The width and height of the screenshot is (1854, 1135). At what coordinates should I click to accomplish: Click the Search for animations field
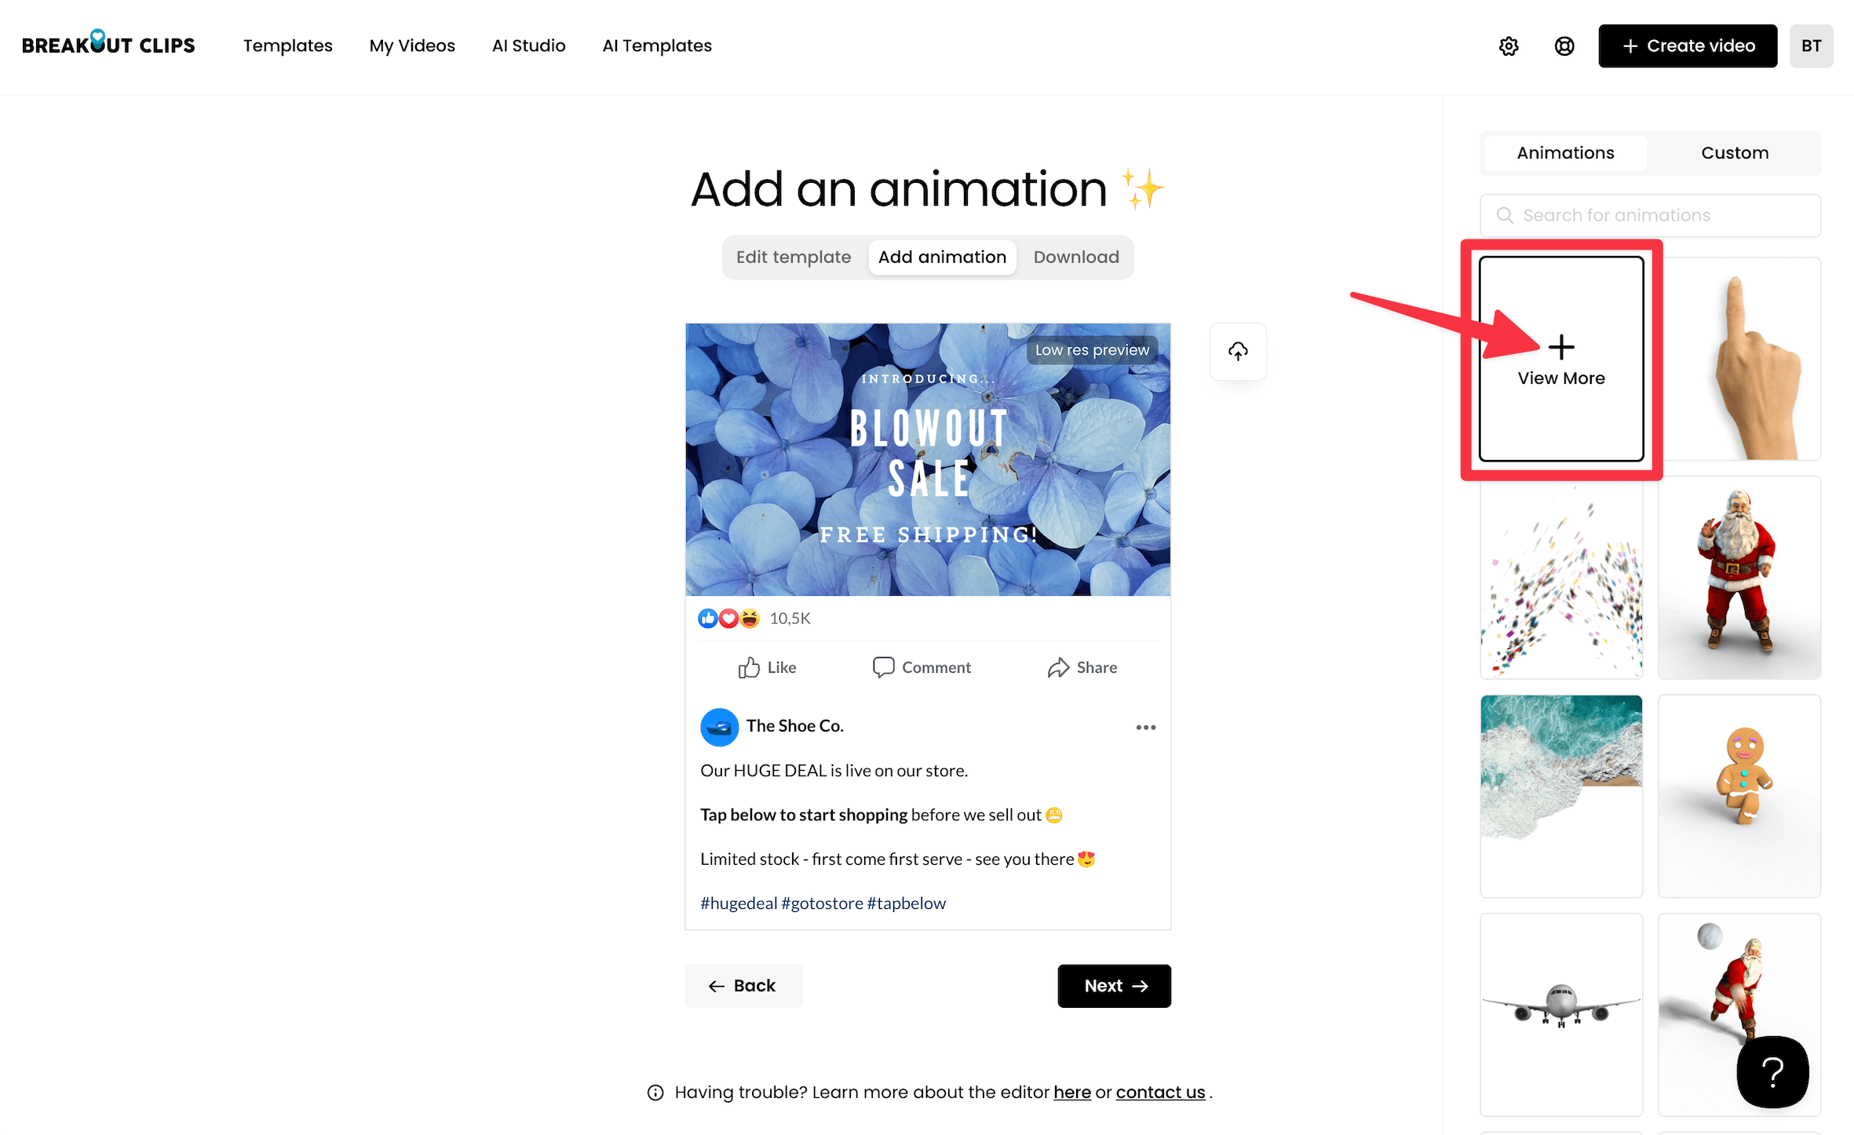tap(1650, 216)
